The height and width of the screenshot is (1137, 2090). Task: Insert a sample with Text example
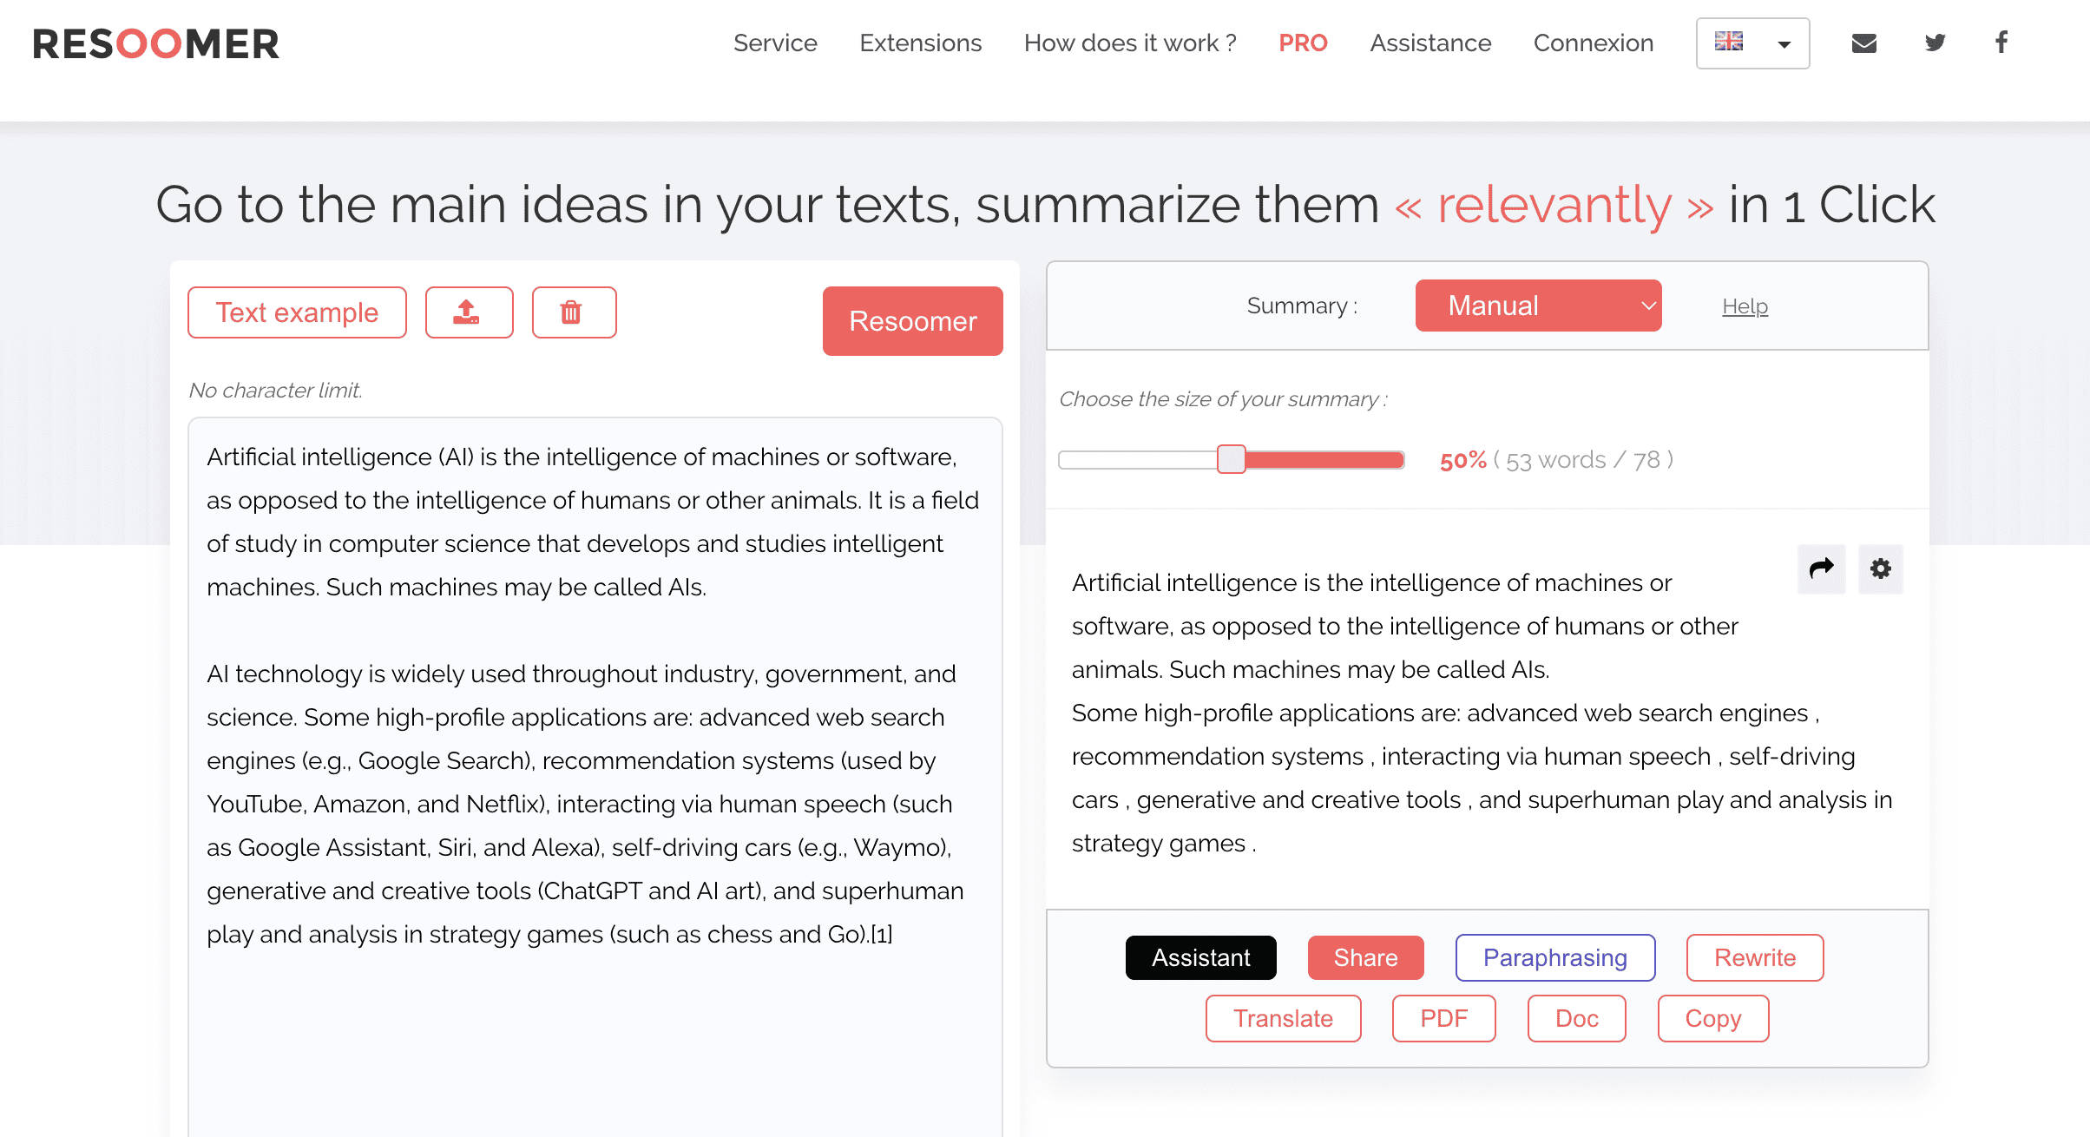click(297, 312)
